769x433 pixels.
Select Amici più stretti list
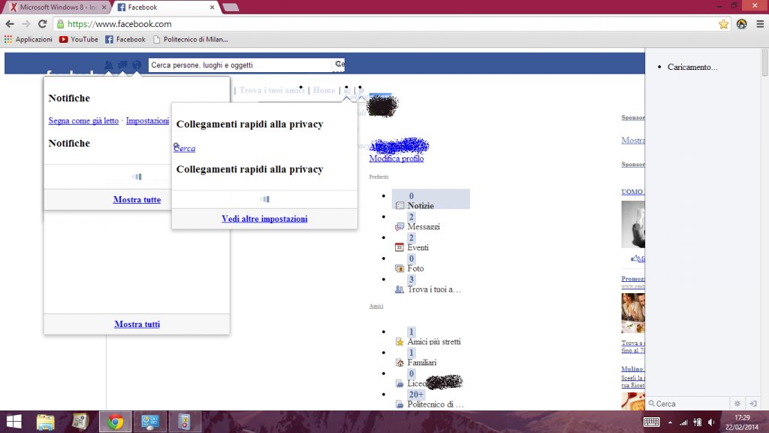click(x=434, y=342)
